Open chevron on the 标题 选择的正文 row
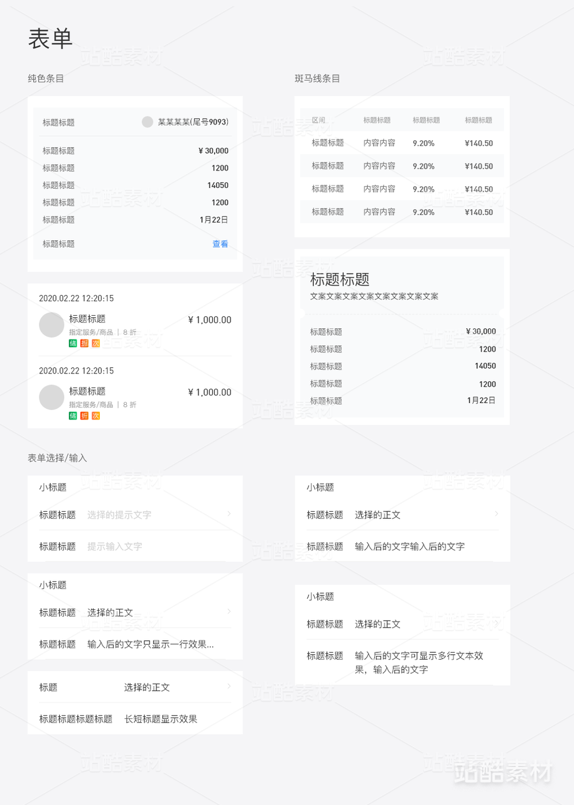Image resolution: width=574 pixels, height=805 pixels. (229, 686)
